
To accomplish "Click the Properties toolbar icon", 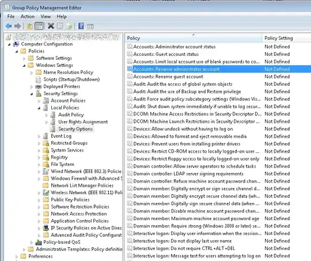I will tap(60, 26).
